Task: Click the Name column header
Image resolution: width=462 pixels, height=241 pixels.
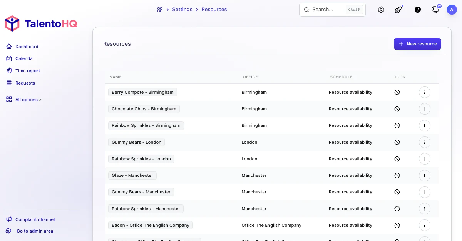Action: coord(115,77)
